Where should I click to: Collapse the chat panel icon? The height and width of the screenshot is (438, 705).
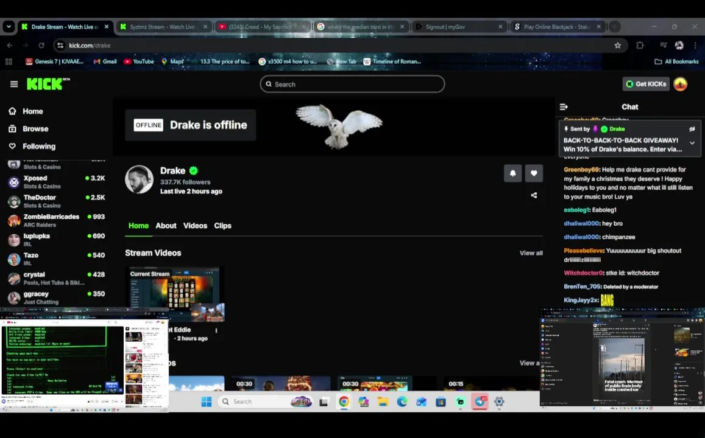564,107
